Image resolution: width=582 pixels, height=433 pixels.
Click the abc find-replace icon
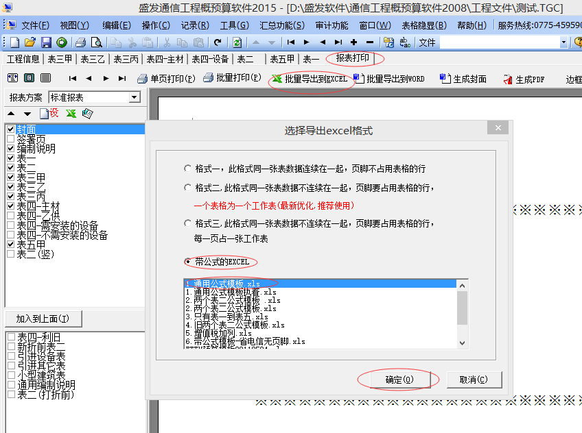click(405, 42)
